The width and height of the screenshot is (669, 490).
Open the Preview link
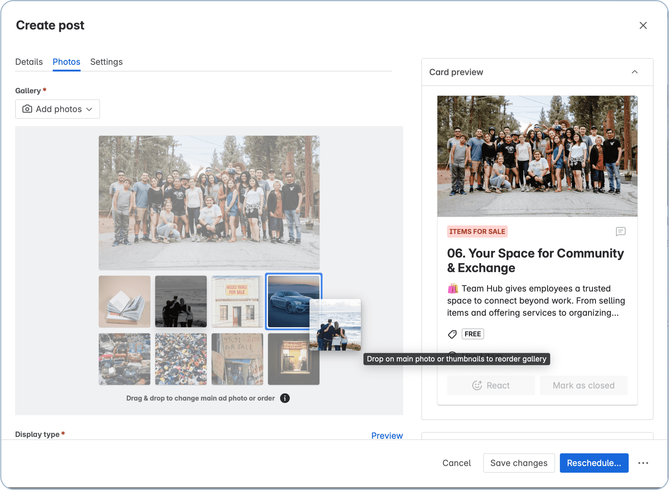pyautogui.click(x=386, y=435)
